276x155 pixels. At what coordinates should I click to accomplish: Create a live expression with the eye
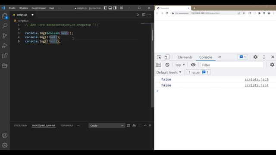click(x=193, y=65)
